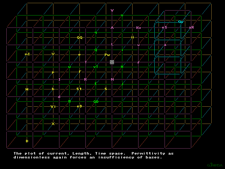Screen dimensions: 225x169
Task: Click the plot caption about Permittivity
Action: click(x=93, y=155)
